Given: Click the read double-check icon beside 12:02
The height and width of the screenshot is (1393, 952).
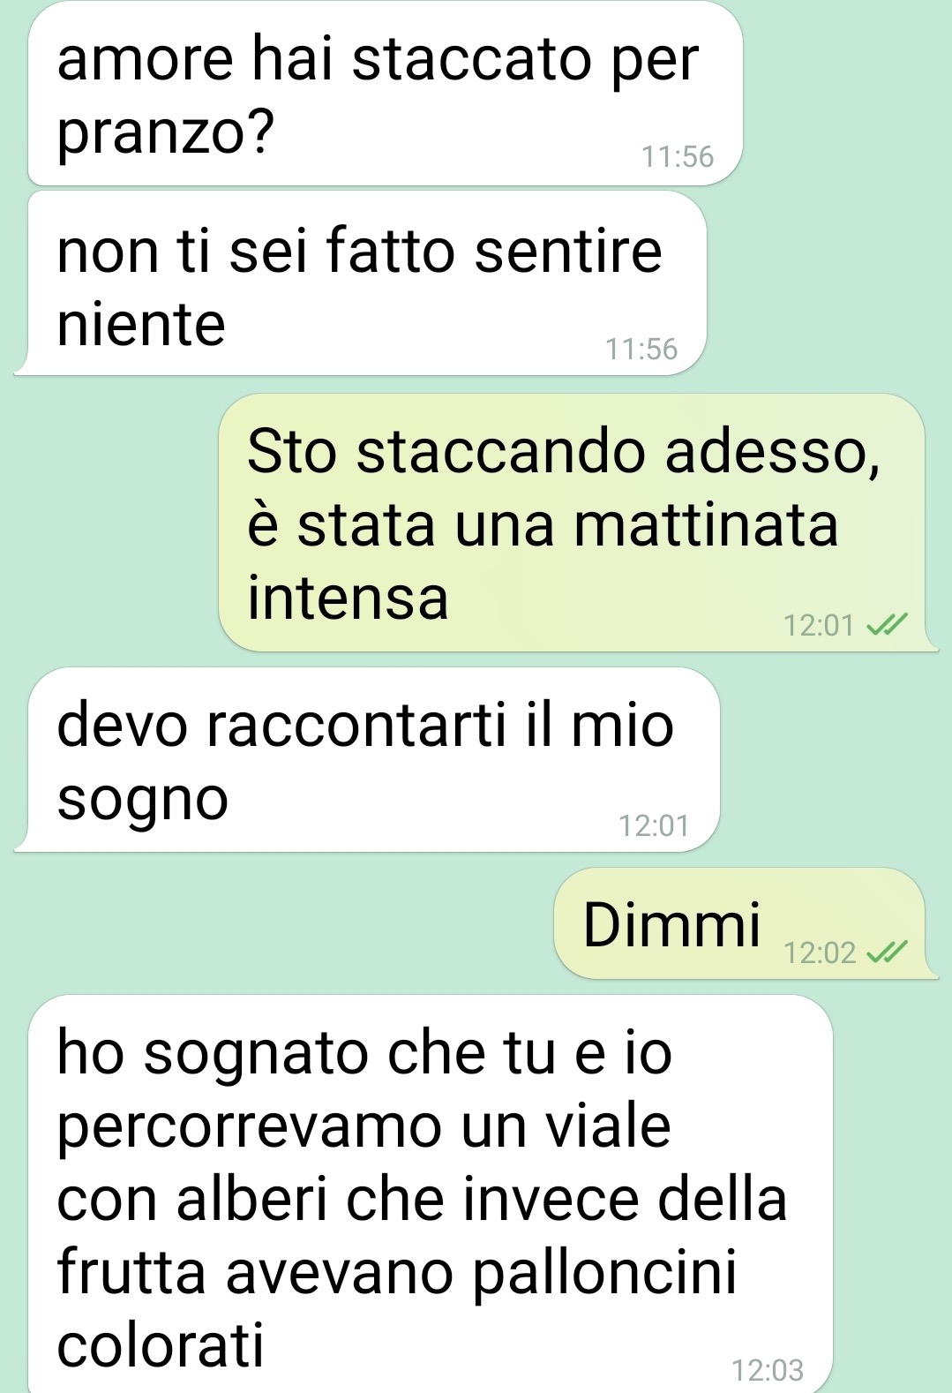Looking at the screenshot, I should pyautogui.click(x=887, y=953).
